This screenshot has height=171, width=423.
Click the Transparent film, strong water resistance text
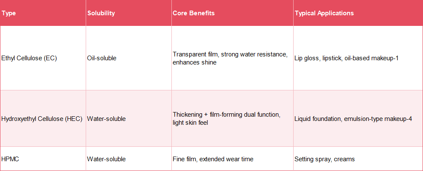pos(230,54)
